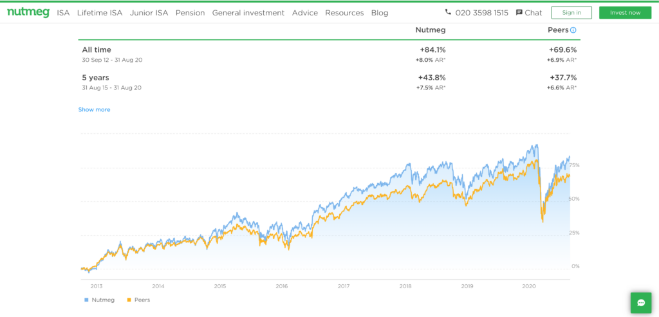
Task: Click the '+7.5% AR*' Nutmeg annual return
Action: tap(431, 88)
